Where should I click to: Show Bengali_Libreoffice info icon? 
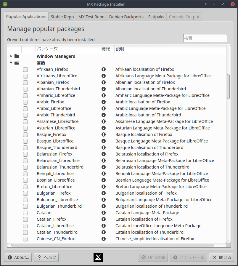104,174
